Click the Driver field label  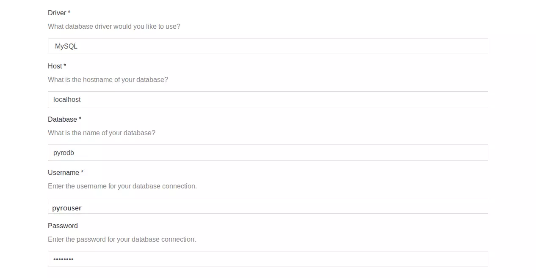point(57,13)
